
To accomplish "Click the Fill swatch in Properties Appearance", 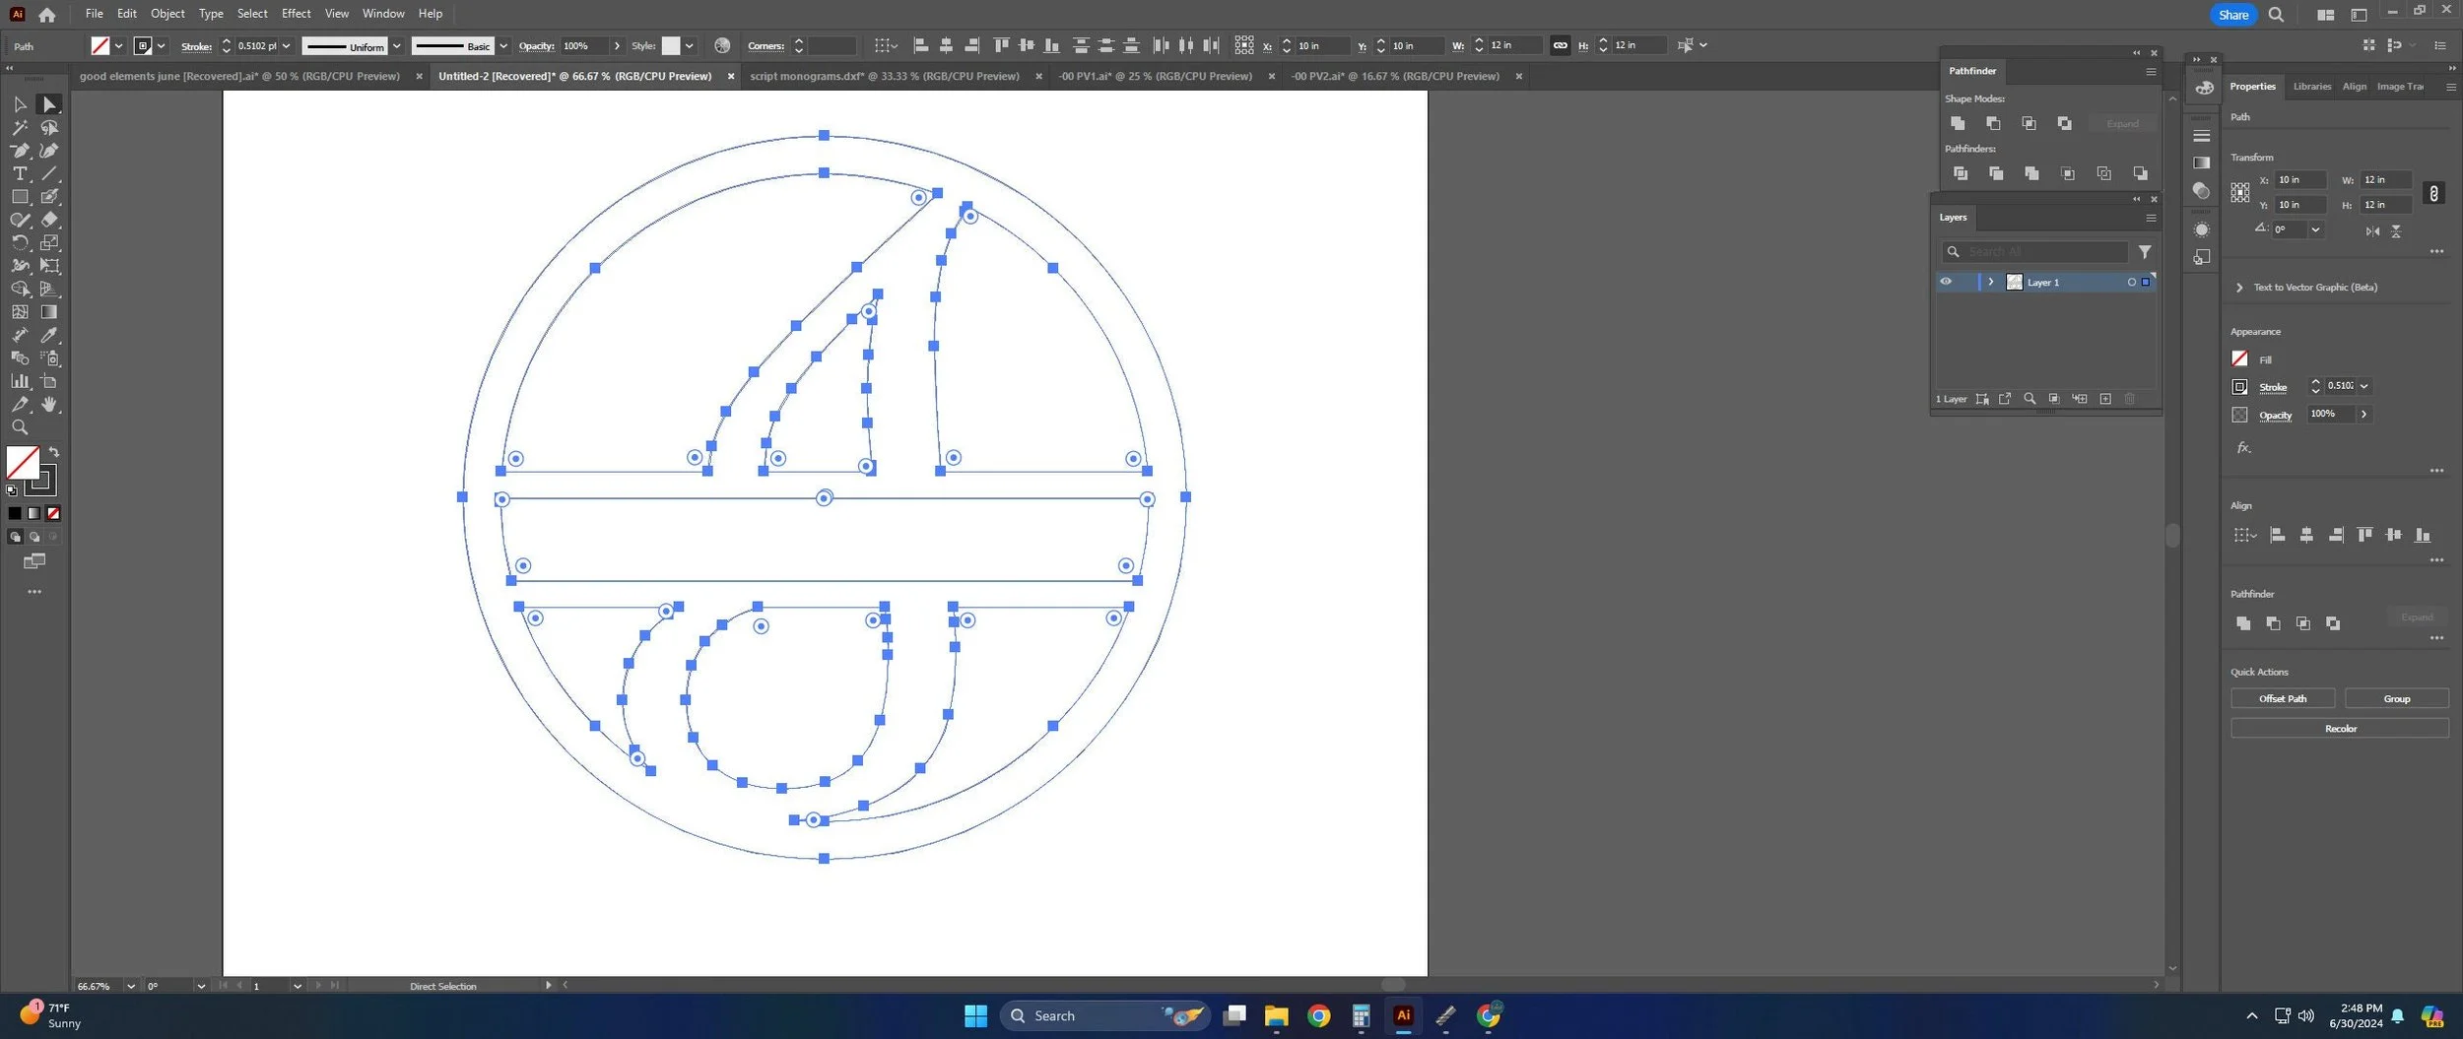I will click(x=2239, y=358).
